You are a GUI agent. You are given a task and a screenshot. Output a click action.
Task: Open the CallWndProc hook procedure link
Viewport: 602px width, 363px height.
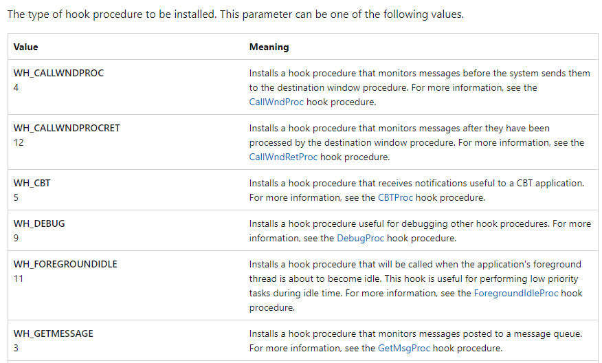coord(276,102)
